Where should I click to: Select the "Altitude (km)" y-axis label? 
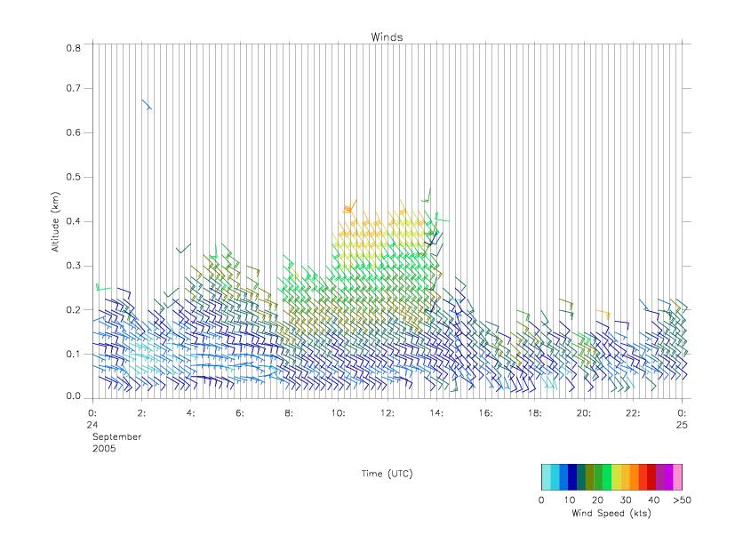click(x=55, y=222)
